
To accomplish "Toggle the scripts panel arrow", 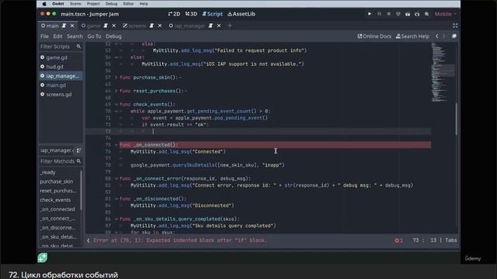I will 89,240.
